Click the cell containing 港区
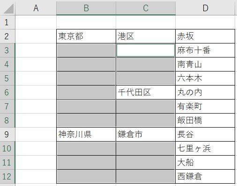 146,36
